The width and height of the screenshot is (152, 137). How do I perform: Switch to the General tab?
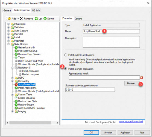(x=7, y=10)
